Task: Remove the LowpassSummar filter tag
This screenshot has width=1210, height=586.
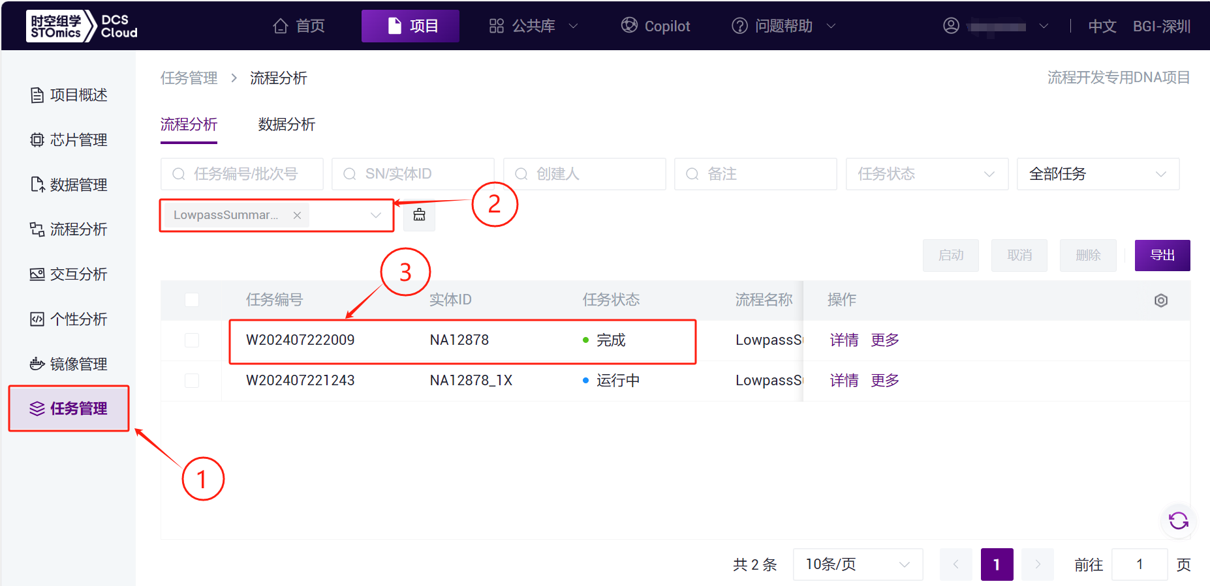Action: click(297, 215)
